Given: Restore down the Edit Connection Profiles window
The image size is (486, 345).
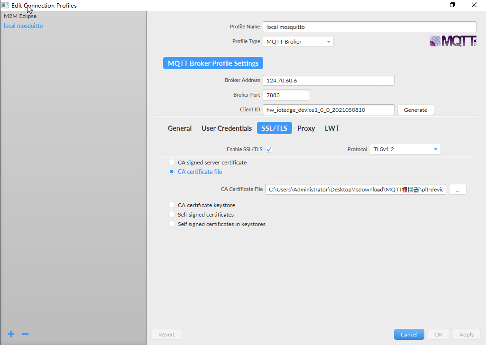Looking at the screenshot, I should click(452, 5).
